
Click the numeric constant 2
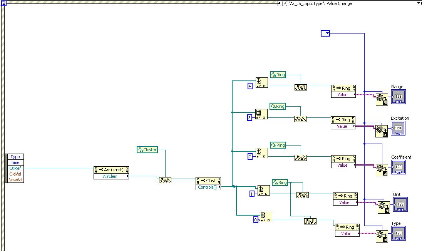250,157
